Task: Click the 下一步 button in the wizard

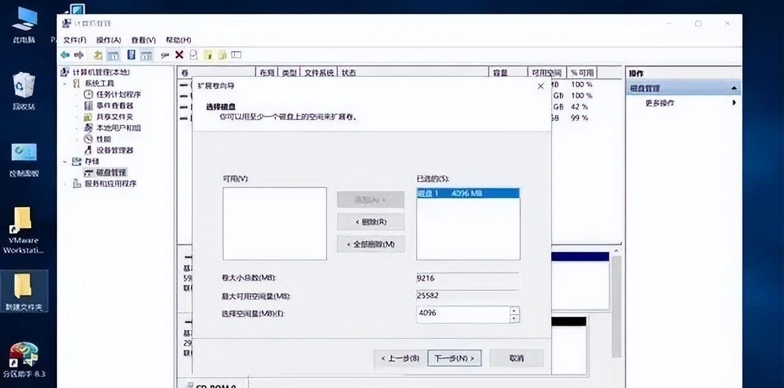Action: [454, 358]
